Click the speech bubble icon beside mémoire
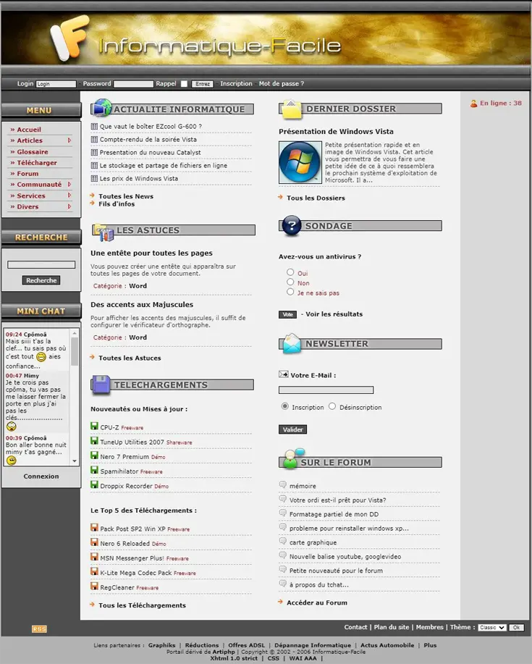This screenshot has height=664, width=532. (283, 485)
